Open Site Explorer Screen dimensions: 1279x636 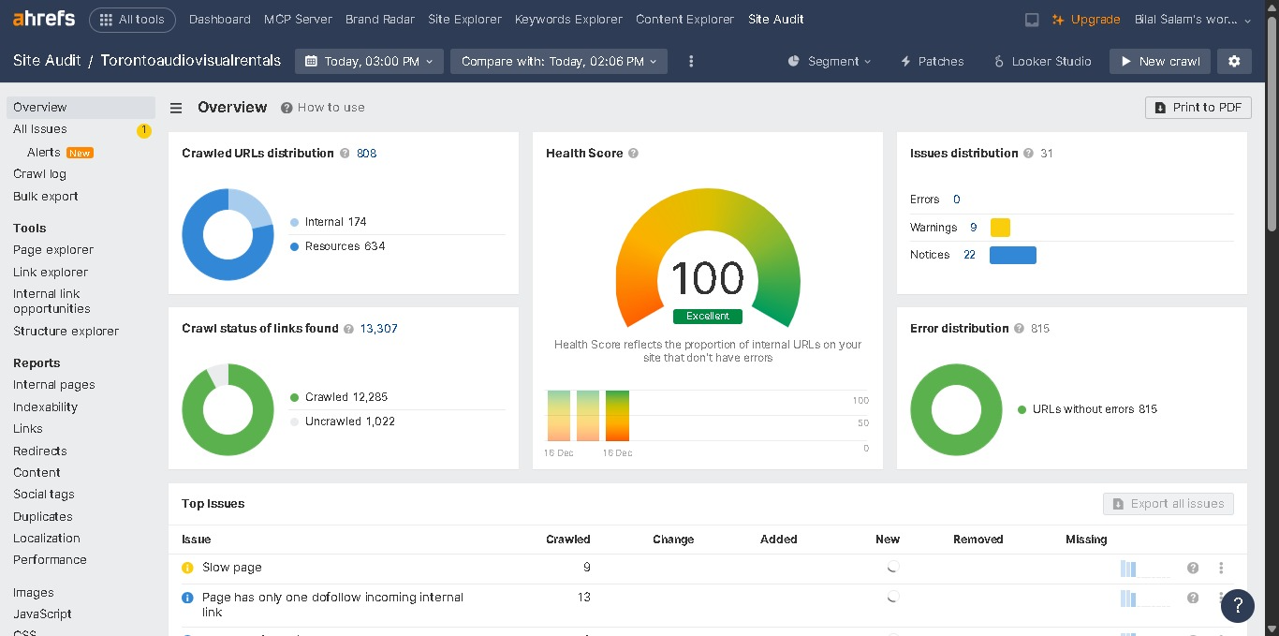[464, 19]
